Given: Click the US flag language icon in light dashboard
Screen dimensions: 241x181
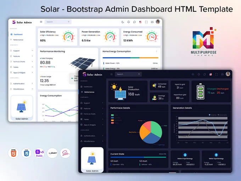Looking at the screenshot, I should pos(140,22).
